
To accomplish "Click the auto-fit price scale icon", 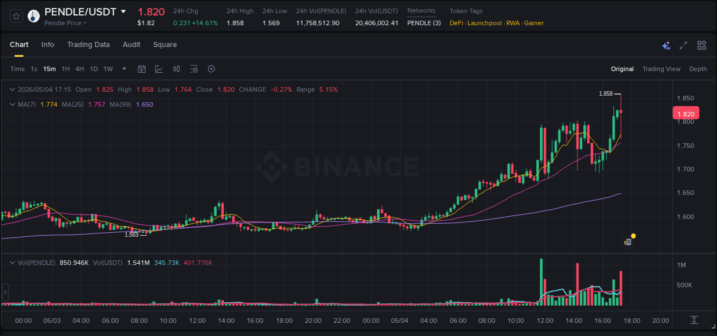I will coord(694,319).
